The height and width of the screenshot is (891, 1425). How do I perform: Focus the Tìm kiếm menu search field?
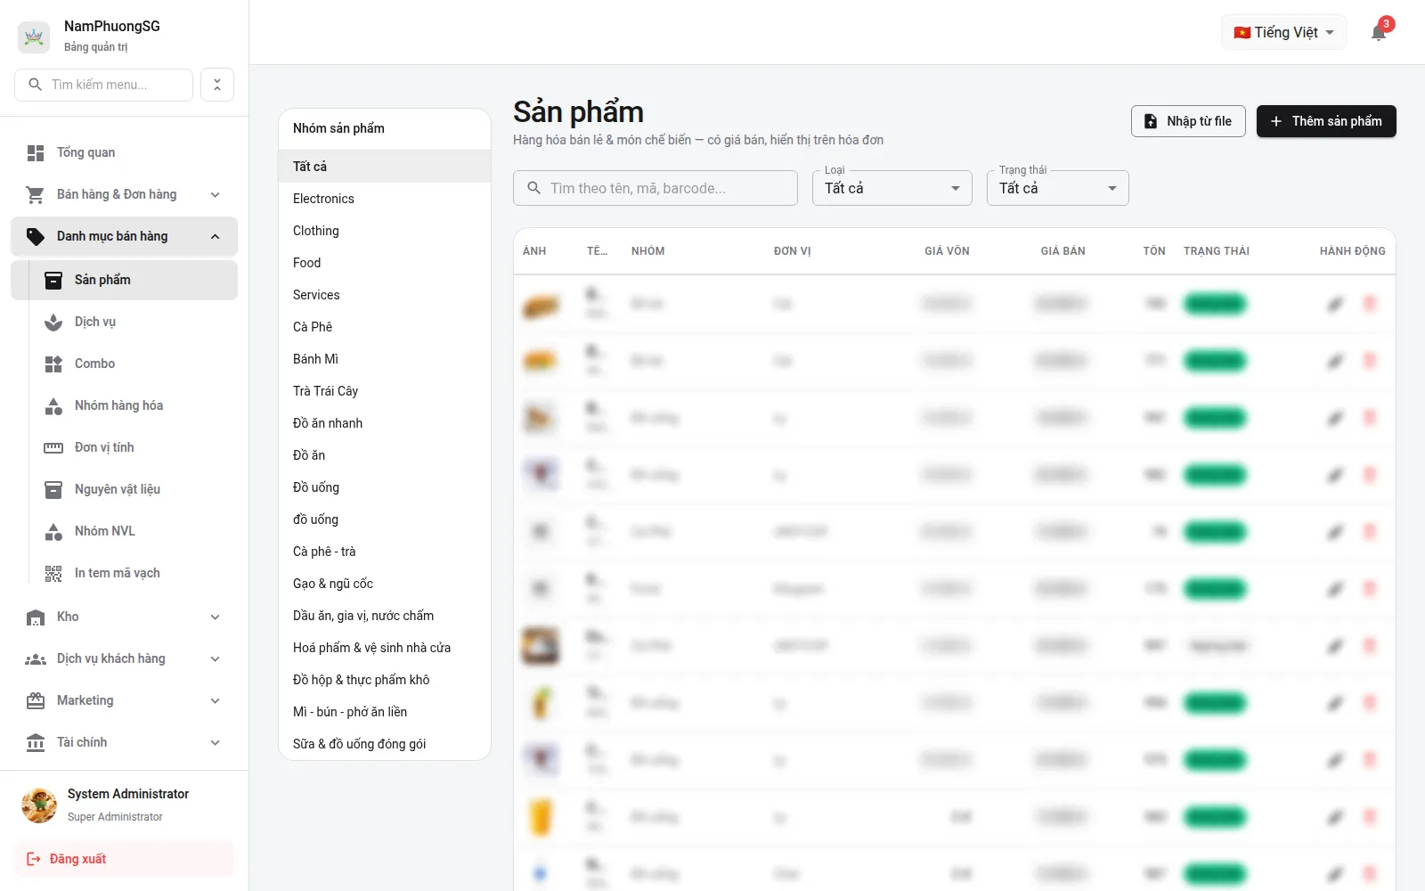(x=104, y=85)
